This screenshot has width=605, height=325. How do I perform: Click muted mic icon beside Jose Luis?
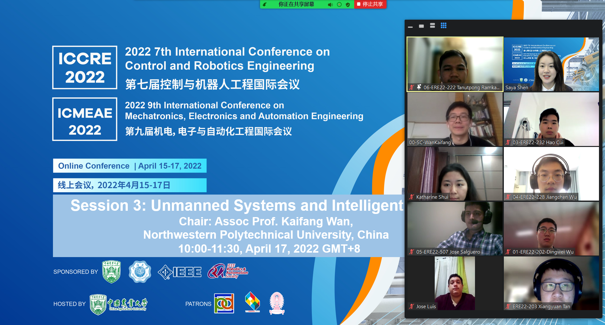coord(412,306)
